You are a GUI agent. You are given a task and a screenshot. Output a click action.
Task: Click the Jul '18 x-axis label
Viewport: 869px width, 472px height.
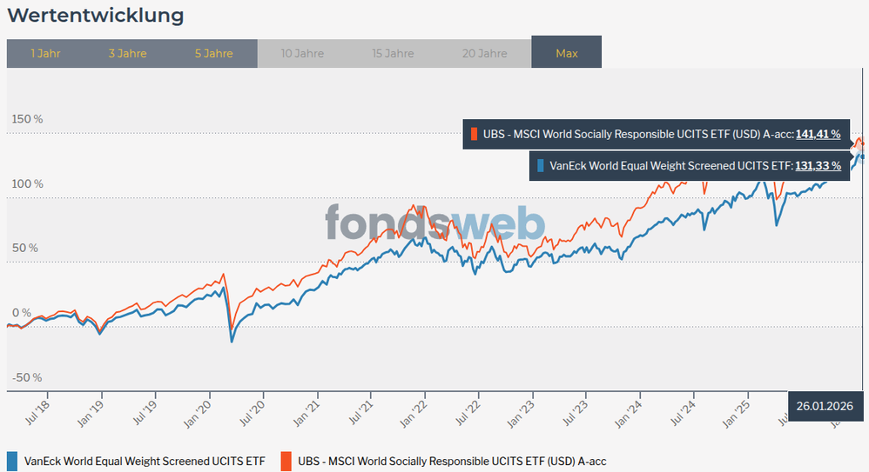tap(37, 412)
